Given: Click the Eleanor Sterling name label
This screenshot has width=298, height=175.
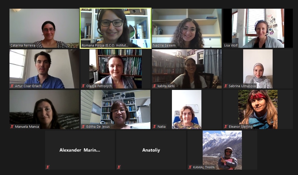Looking at the screenshot, I should click(x=240, y=126).
